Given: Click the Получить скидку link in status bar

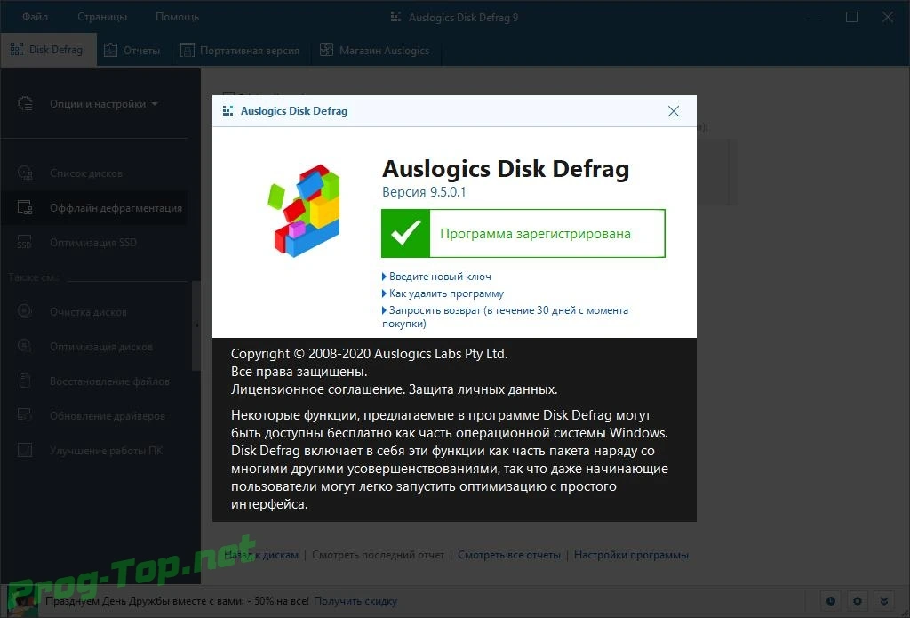Looking at the screenshot, I should tap(355, 601).
